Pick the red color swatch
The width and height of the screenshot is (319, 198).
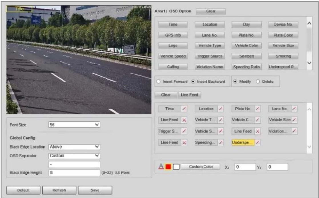tap(168, 167)
